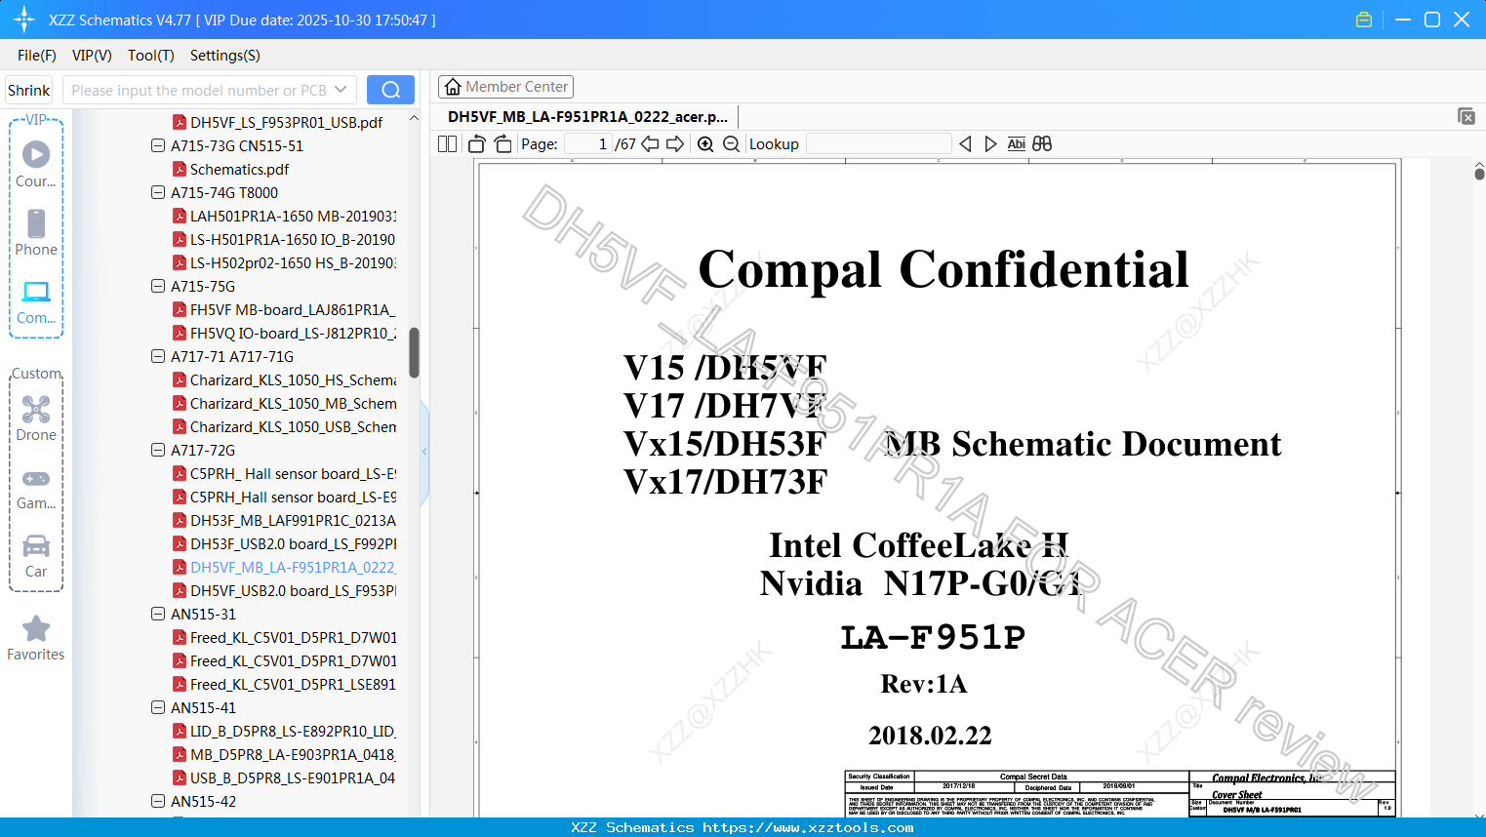
Task: Select the highlighted DH5VF_MB_LA-F951PR1A_0222 tree file
Action: pyautogui.click(x=293, y=567)
